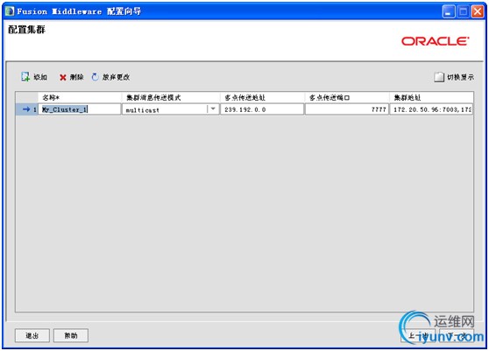Click the 集群消息传送模式 column header
Screen dimensions: 489x351
[x=171, y=97]
